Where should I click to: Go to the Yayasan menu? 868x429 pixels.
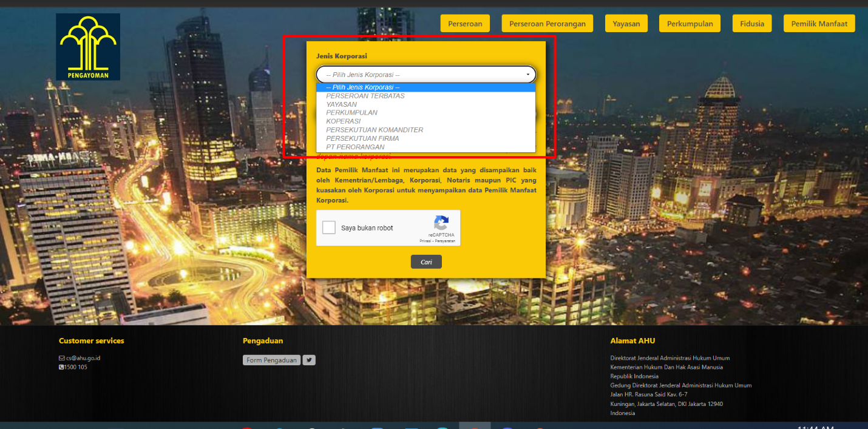[x=626, y=24]
